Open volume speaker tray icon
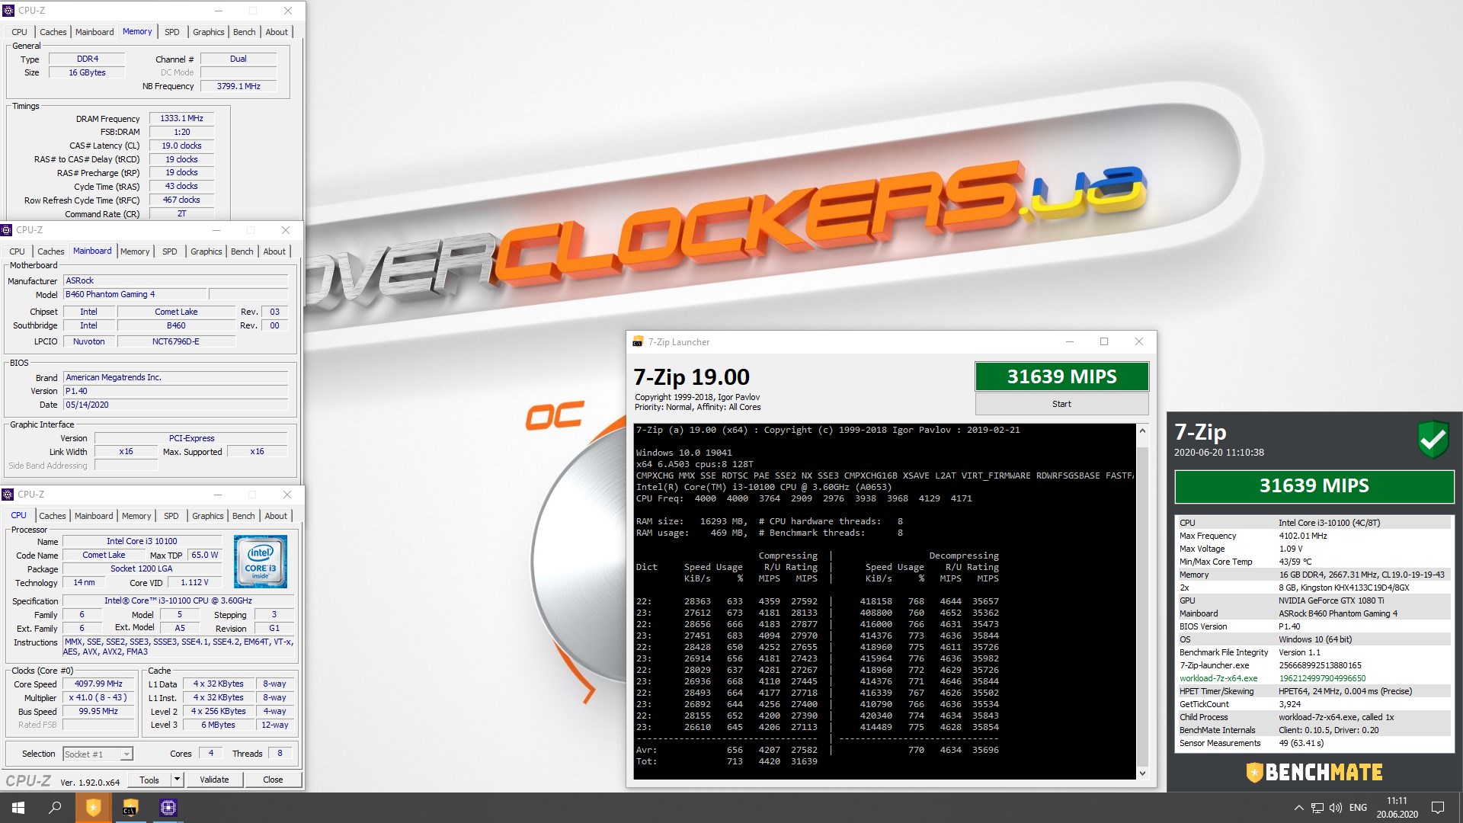The image size is (1463, 823). click(1335, 808)
